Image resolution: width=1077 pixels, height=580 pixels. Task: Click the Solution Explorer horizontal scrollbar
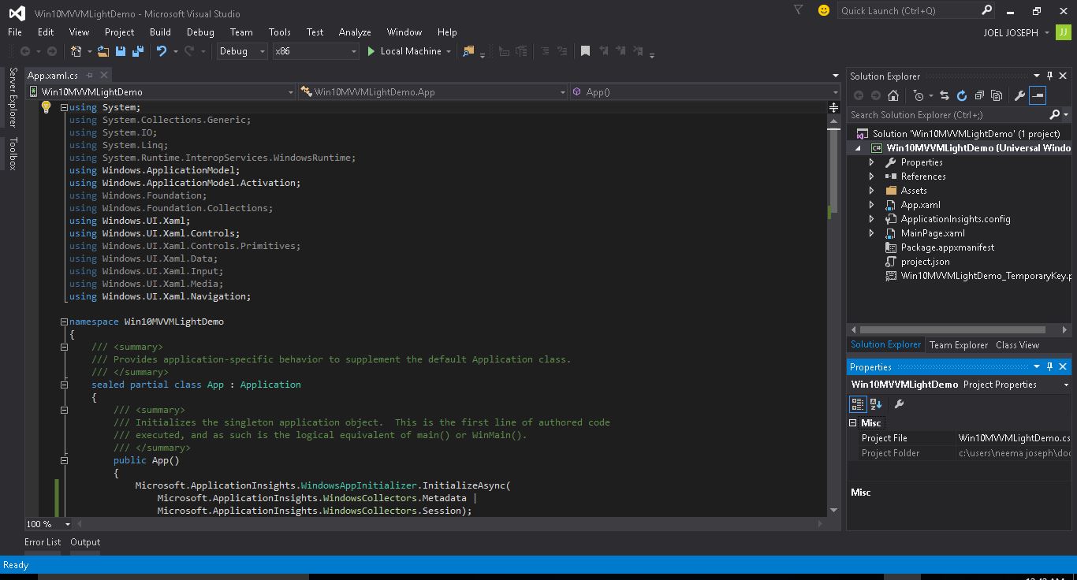(x=952, y=330)
